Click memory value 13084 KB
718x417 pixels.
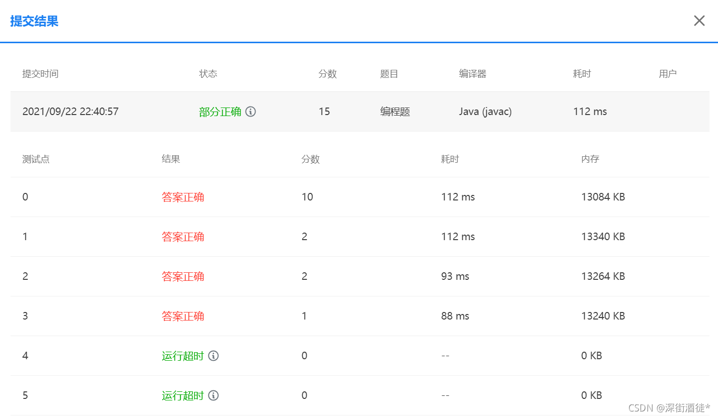603,197
